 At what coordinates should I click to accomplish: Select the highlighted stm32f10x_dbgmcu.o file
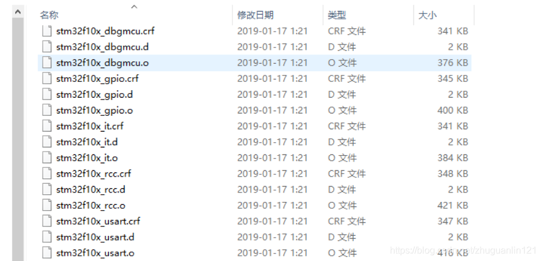coord(255,63)
